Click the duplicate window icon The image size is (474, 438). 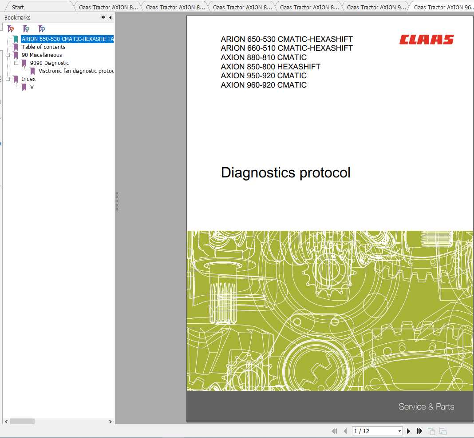tap(442, 430)
